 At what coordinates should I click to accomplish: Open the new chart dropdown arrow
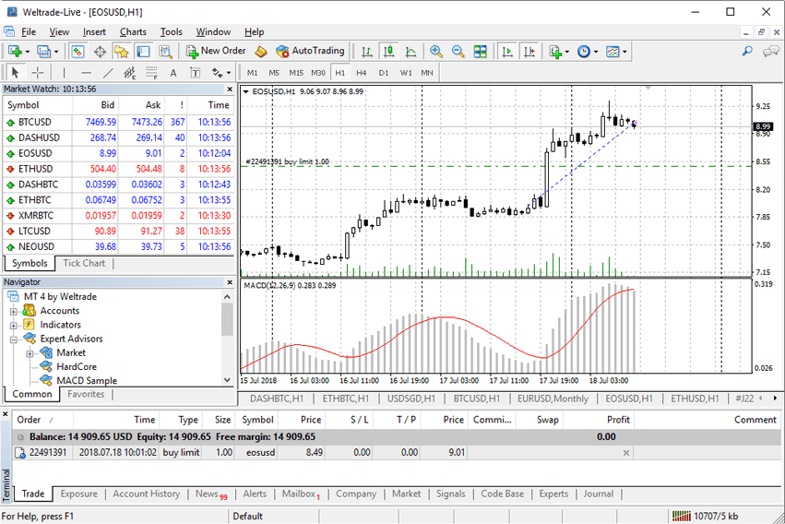click(x=30, y=52)
